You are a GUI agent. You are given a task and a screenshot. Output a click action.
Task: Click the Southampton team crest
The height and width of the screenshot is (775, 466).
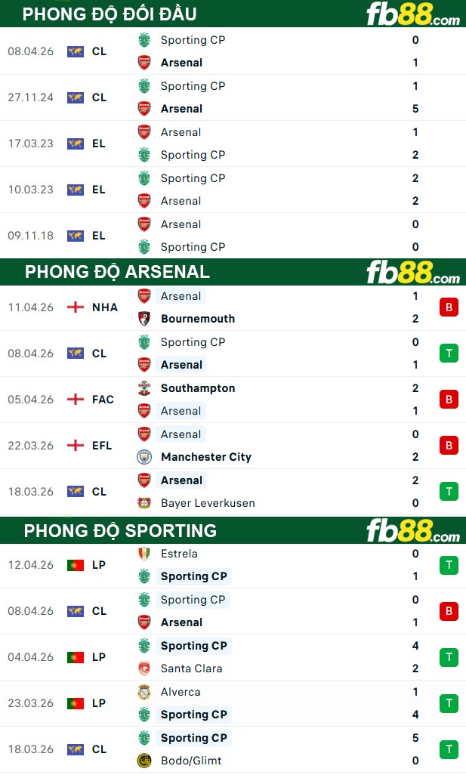(x=144, y=388)
